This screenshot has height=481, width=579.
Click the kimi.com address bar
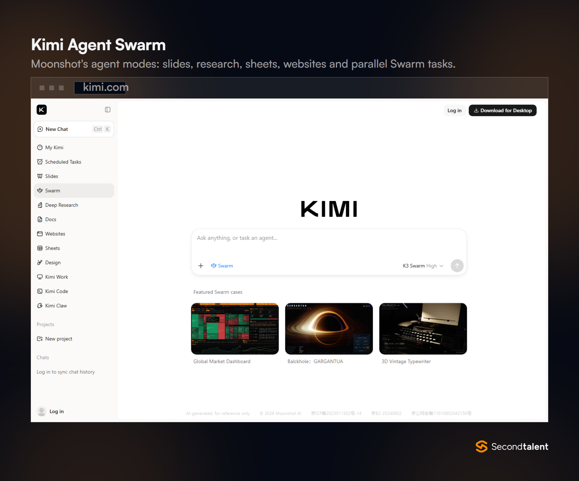100,88
